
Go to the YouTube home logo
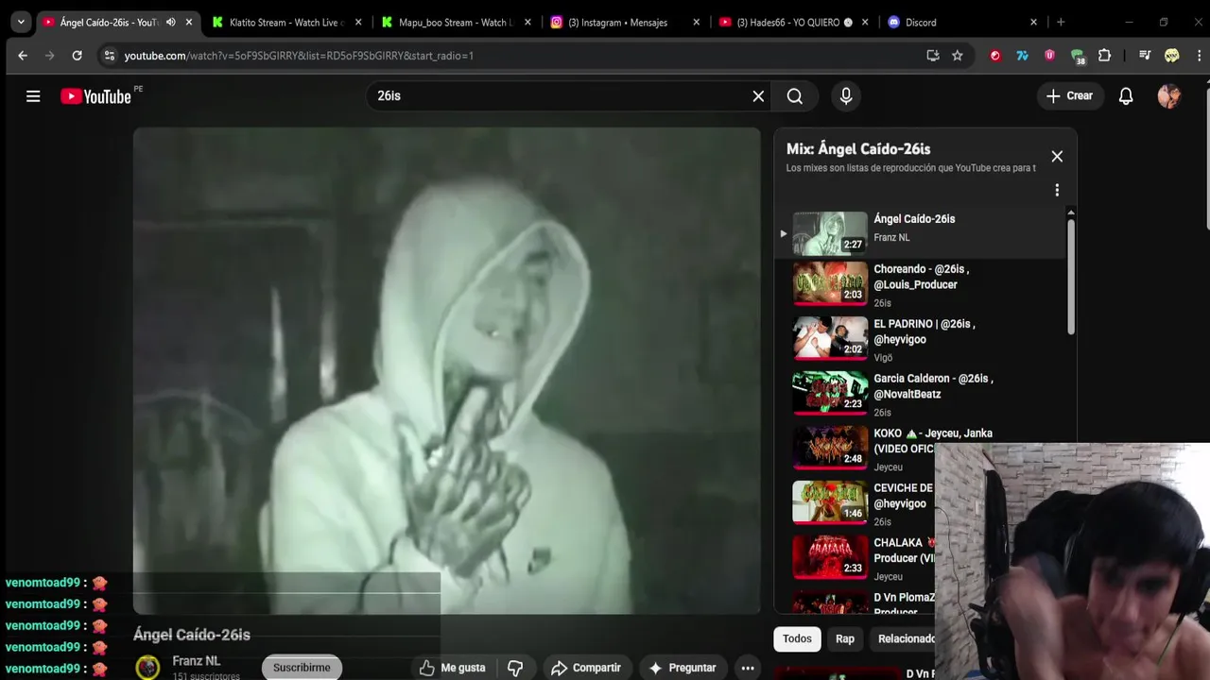[x=95, y=96]
